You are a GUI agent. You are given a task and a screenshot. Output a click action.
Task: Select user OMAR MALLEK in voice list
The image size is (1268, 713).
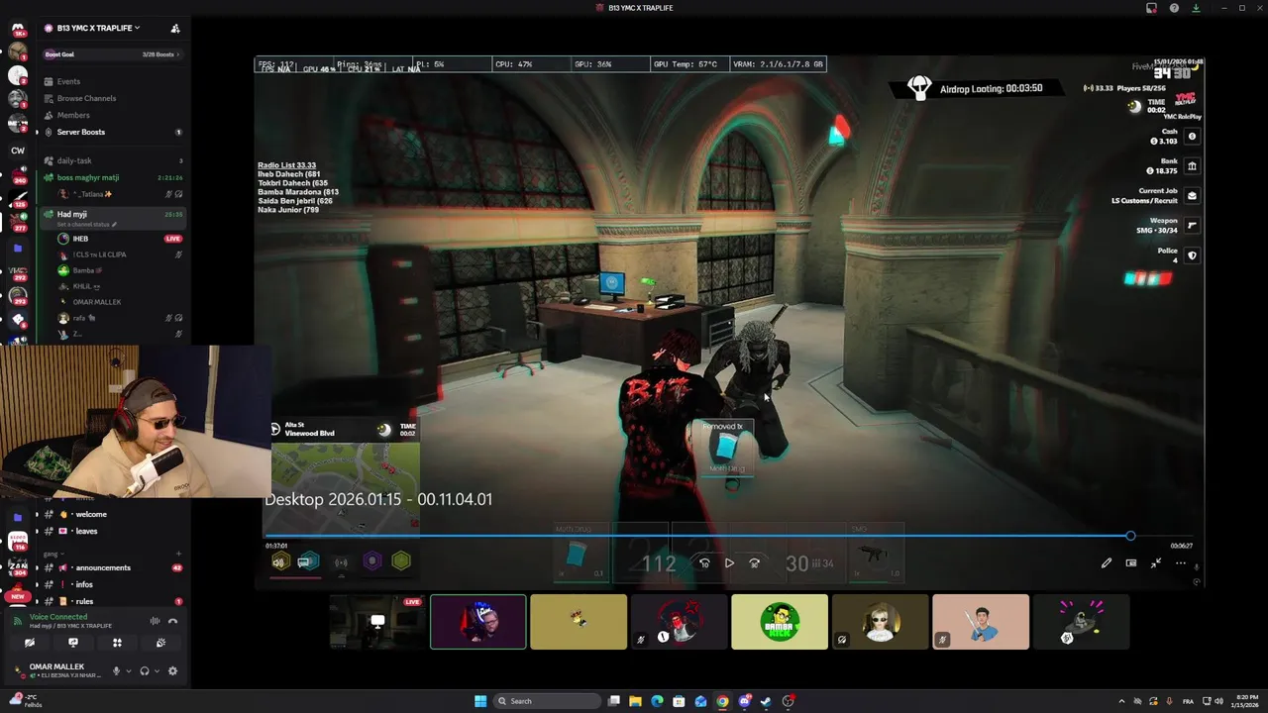point(119,302)
